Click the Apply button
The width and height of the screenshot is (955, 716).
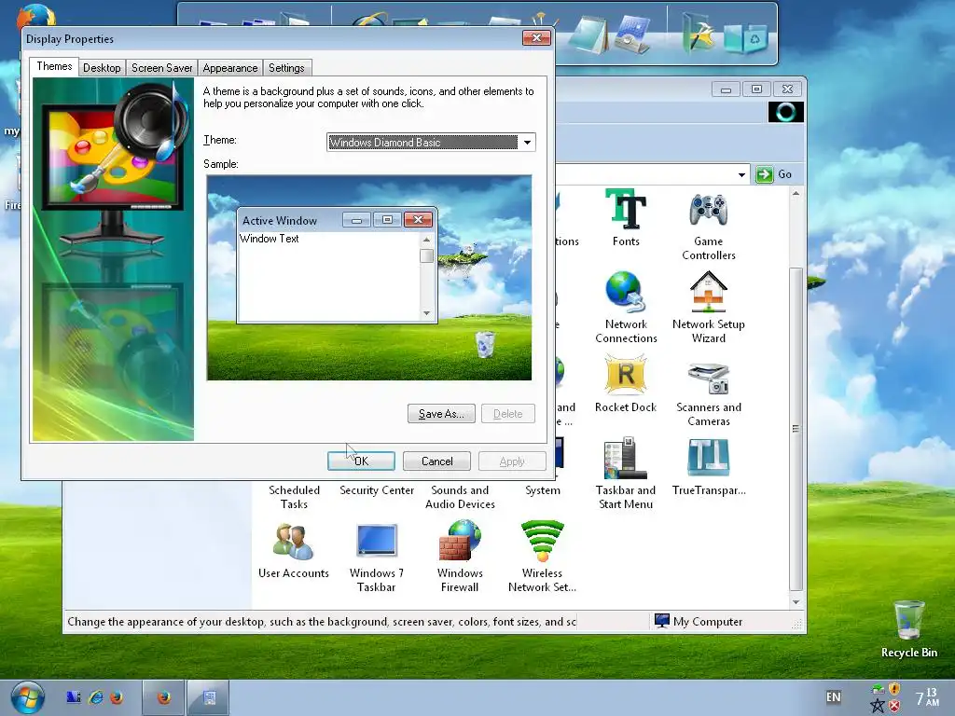512,461
